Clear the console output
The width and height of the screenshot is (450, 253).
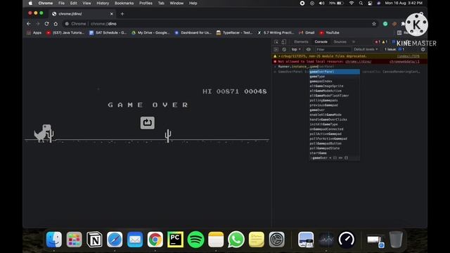[x=284, y=49]
